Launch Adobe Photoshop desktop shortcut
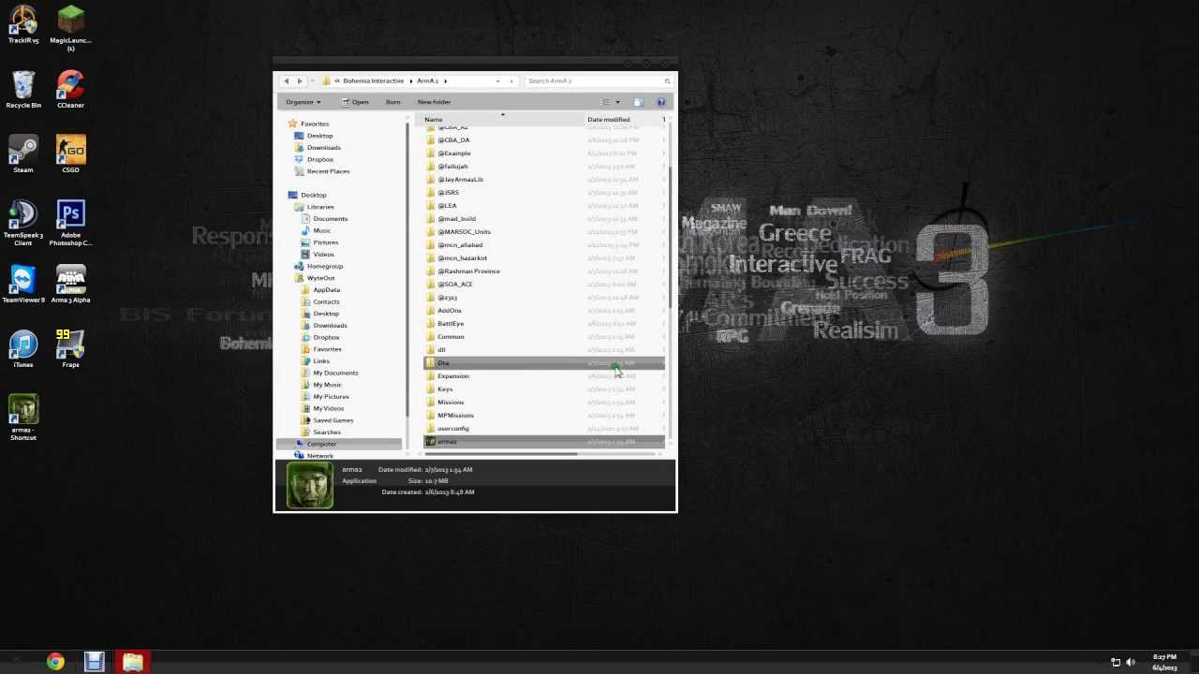1199x674 pixels. [70, 223]
